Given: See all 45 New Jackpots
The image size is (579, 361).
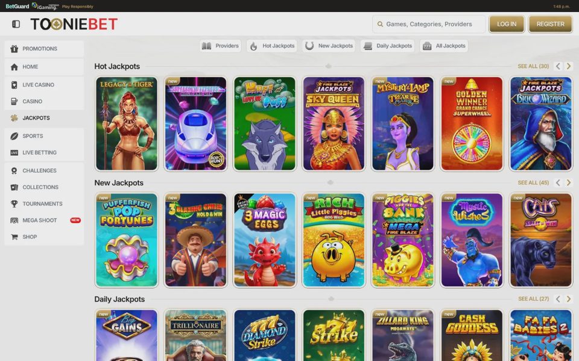Looking at the screenshot, I should (x=533, y=183).
